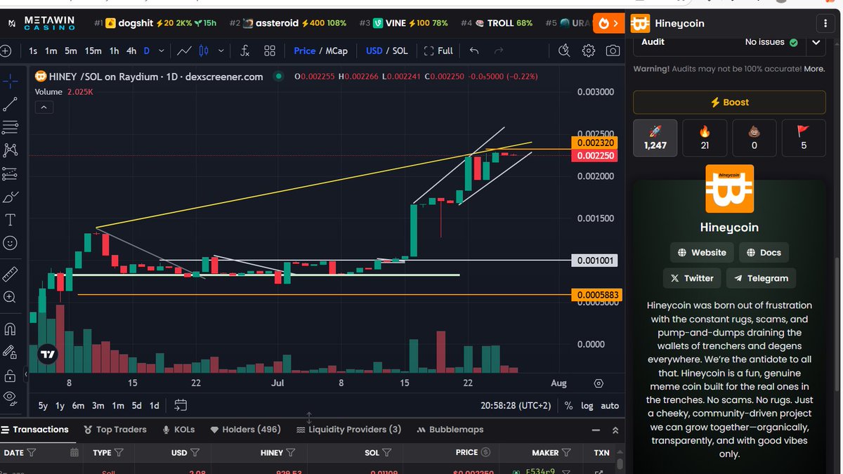The height and width of the screenshot is (474, 843).
Task: Open the Liquidity Providers (3) tab
Action: coord(348,430)
